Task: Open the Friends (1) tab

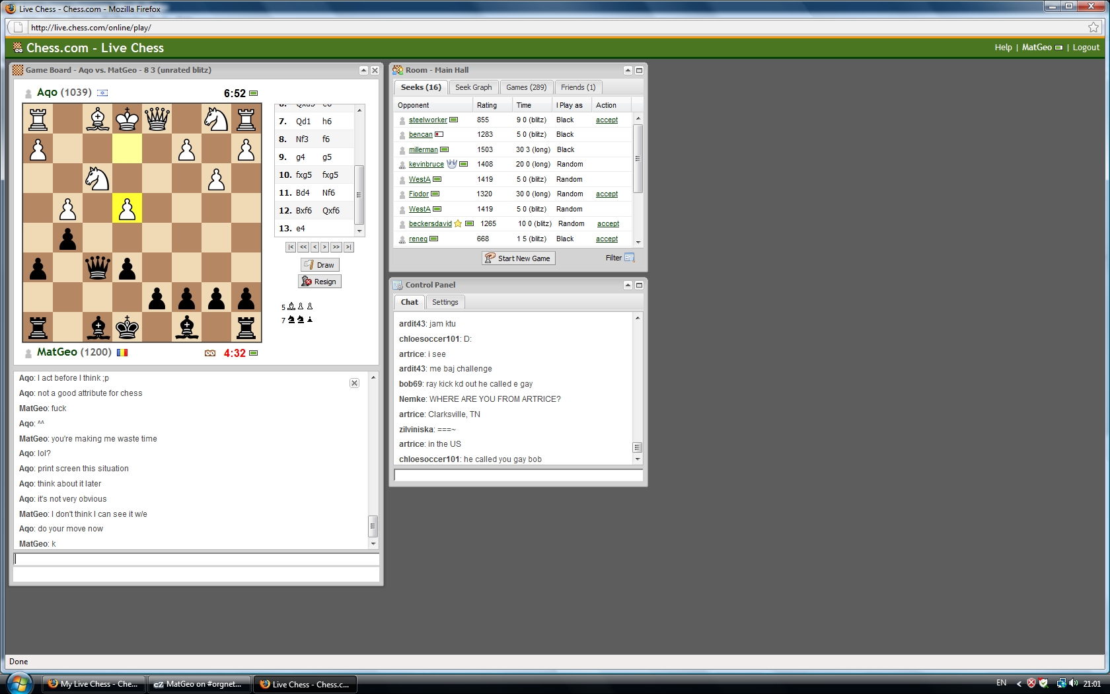Action: pyautogui.click(x=578, y=87)
